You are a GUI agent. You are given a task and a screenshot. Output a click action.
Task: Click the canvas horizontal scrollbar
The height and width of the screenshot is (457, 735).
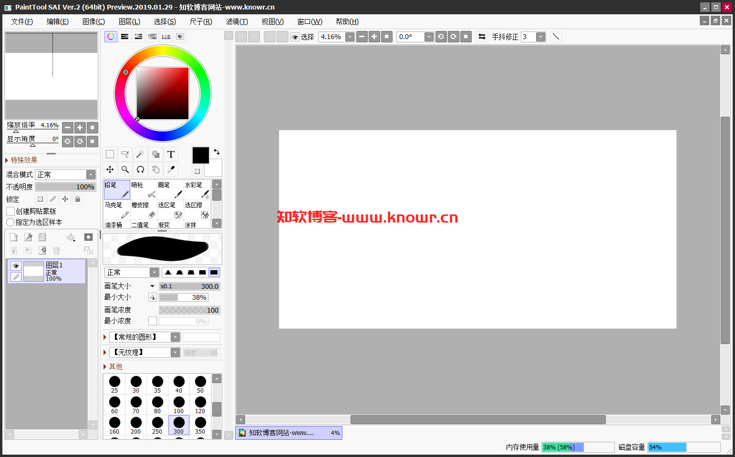478,419
